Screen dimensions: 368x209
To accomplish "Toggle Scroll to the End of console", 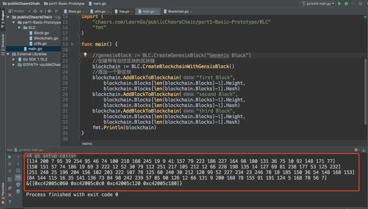I will 18,178.
